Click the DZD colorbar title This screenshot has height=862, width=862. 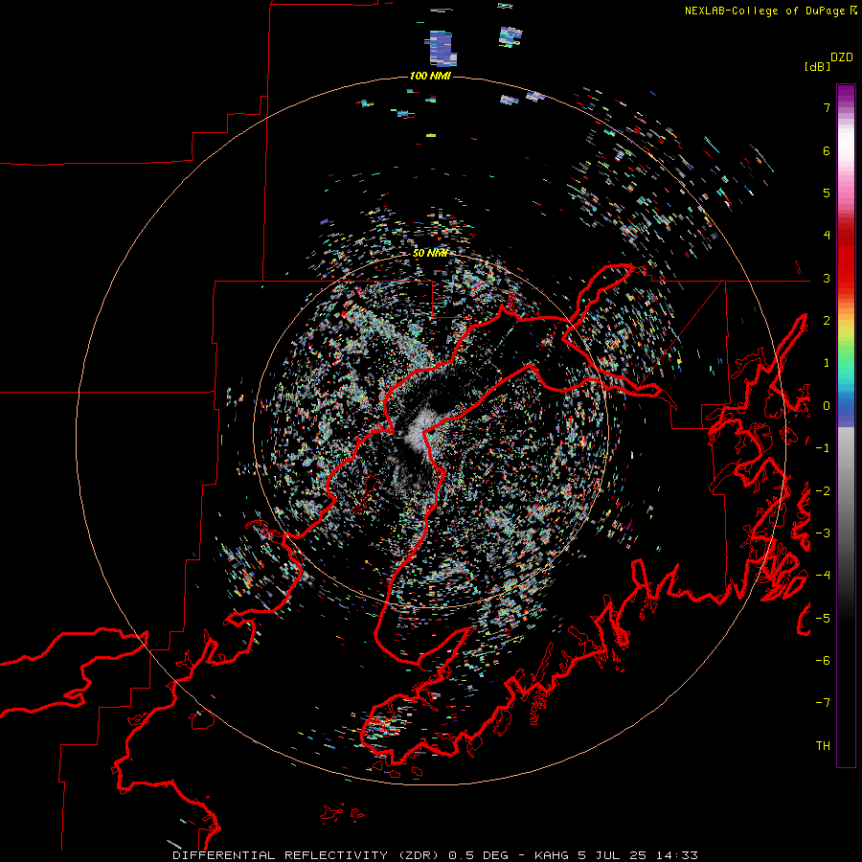click(x=842, y=57)
